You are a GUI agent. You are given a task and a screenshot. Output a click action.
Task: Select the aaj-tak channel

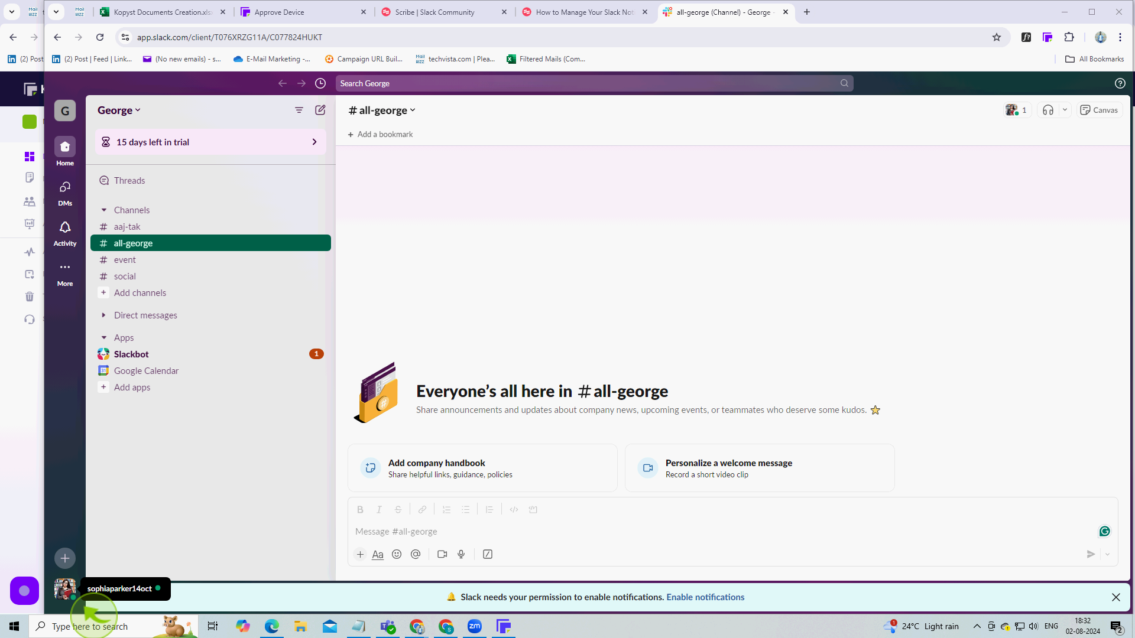210,226
